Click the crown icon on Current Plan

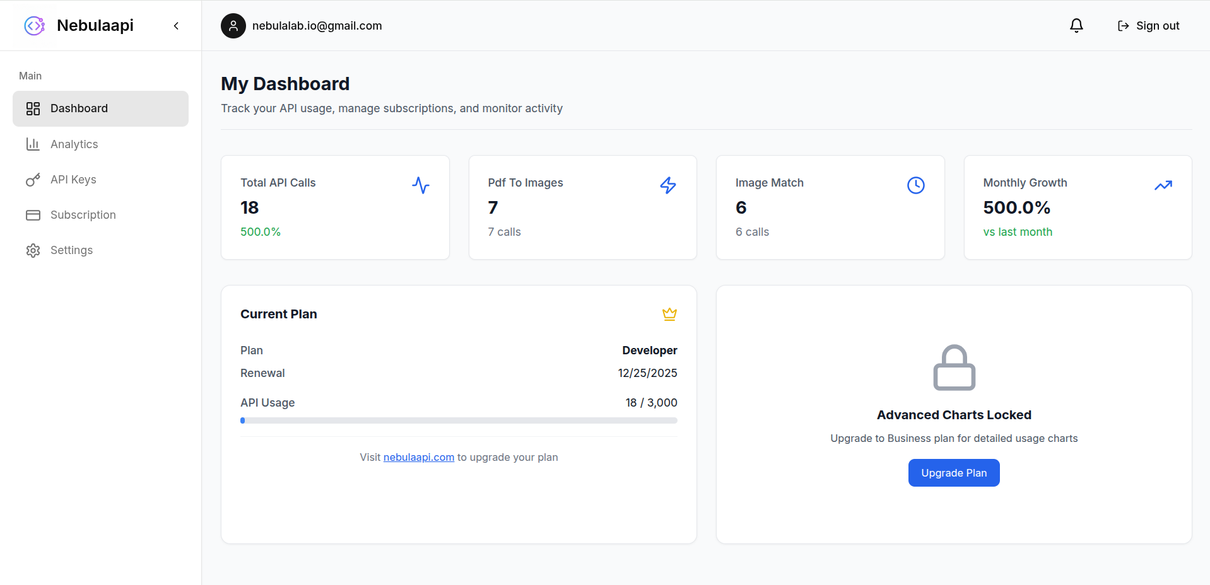(669, 314)
